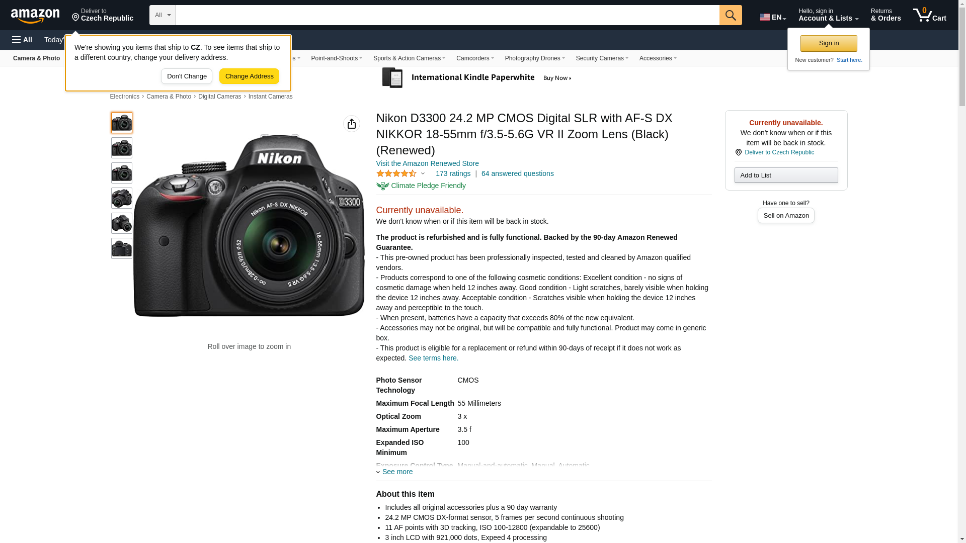Click into the search text field
This screenshot has height=543, width=966.
click(x=447, y=15)
